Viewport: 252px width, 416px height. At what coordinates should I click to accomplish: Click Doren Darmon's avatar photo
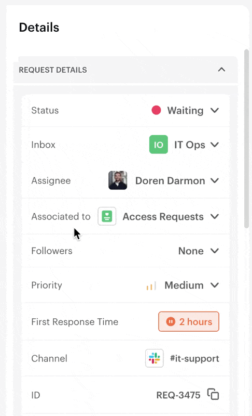click(118, 180)
